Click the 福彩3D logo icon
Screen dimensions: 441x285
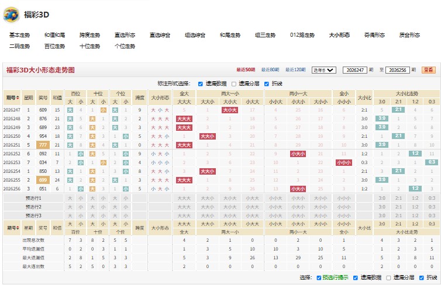click(x=11, y=15)
